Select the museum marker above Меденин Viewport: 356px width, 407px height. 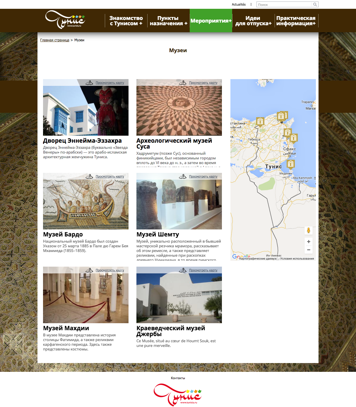click(290, 164)
